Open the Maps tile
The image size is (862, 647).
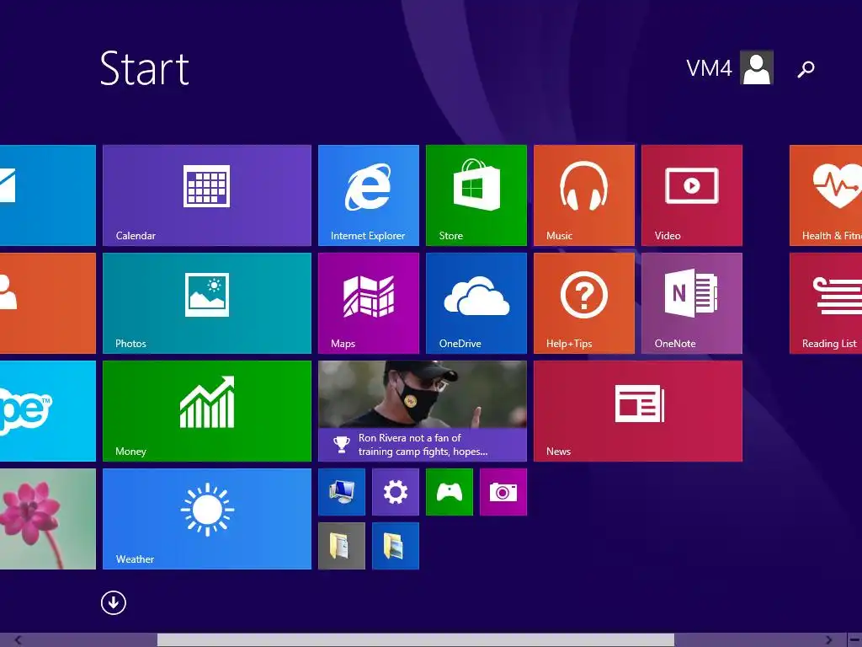369,303
